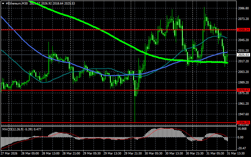Click the 28 Mar 21:00 time label
This screenshot has height=157, width=251.
(x=71, y=153)
